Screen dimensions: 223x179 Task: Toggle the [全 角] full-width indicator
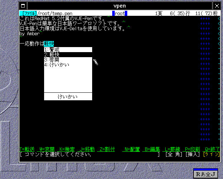174,154
